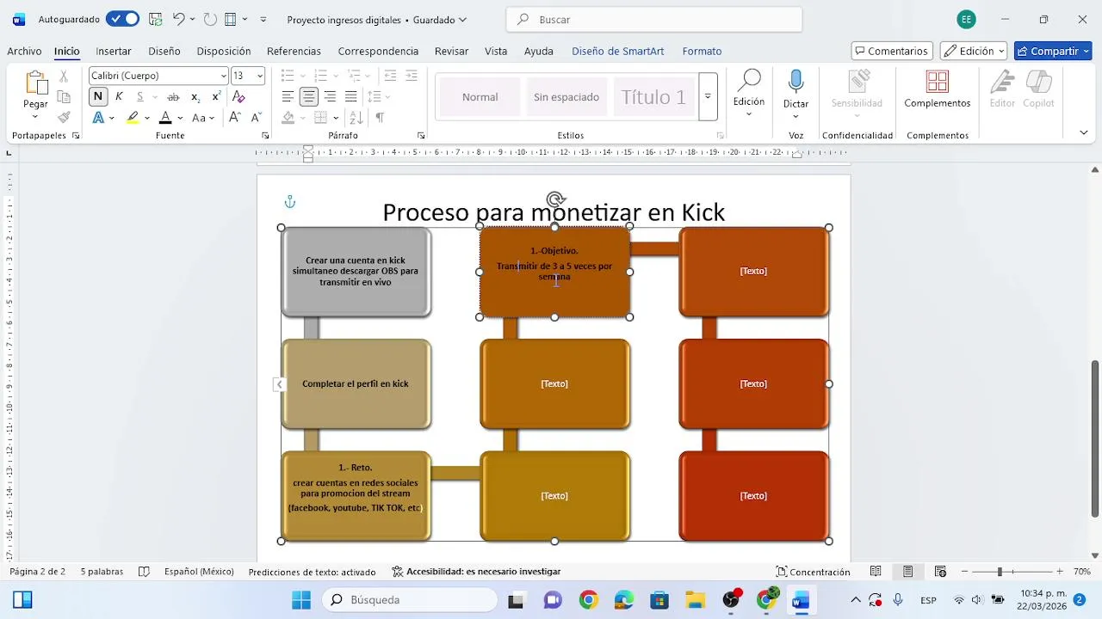Open the Complementos add-ins icon
Viewport: 1102px width, 619px height.
click(938, 83)
